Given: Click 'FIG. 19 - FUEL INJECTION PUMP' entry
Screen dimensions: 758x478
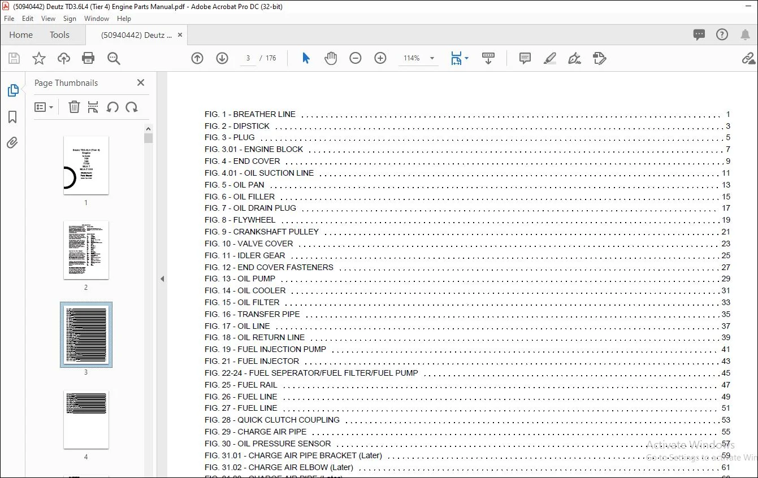Looking at the screenshot, I should coord(467,349).
